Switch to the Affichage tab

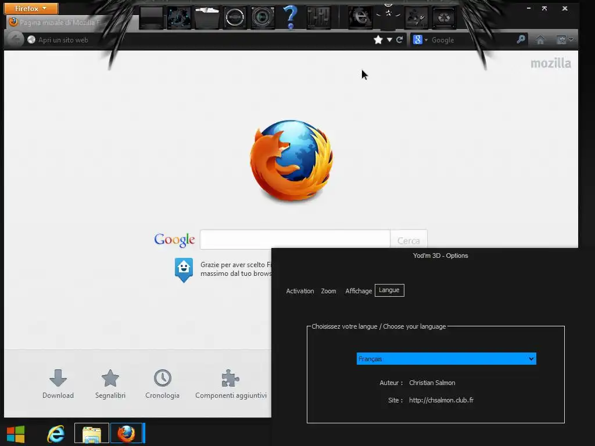tap(358, 291)
